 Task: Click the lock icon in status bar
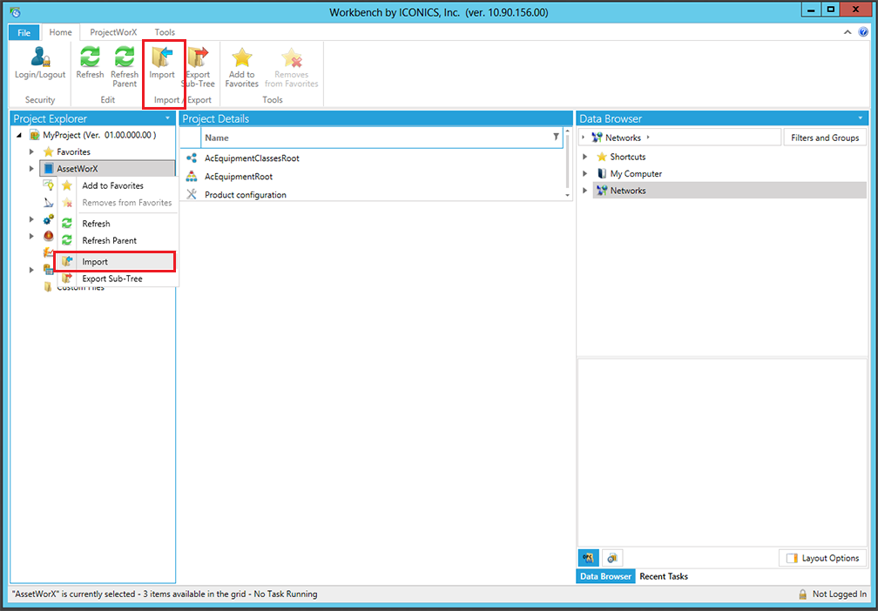802,594
